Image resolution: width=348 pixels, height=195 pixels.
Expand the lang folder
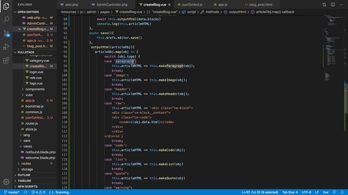[x=27, y=135]
